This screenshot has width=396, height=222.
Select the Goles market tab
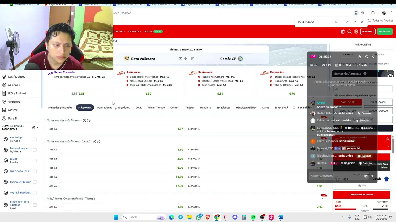click(139, 107)
